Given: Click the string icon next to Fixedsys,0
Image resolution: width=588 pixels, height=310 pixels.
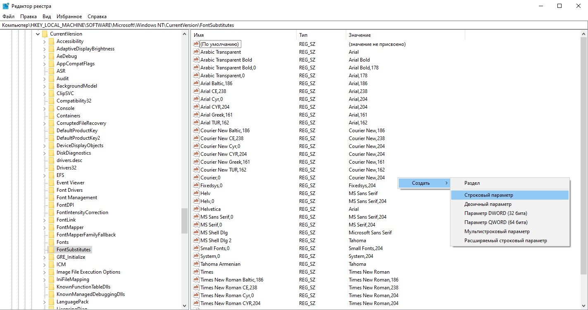Looking at the screenshot, I should point(196,185).
